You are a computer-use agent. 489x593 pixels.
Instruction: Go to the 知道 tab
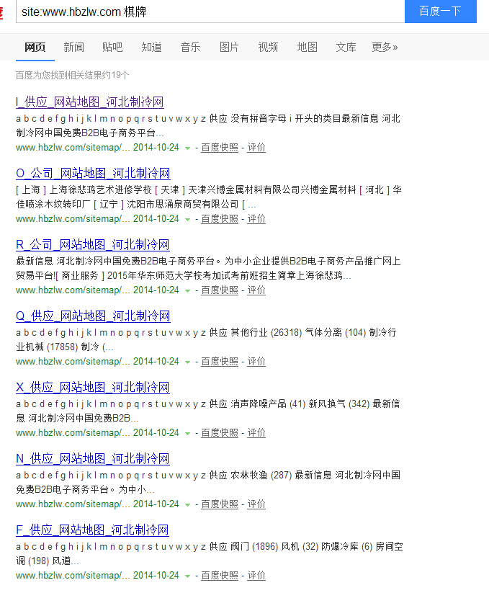[151, 48]
